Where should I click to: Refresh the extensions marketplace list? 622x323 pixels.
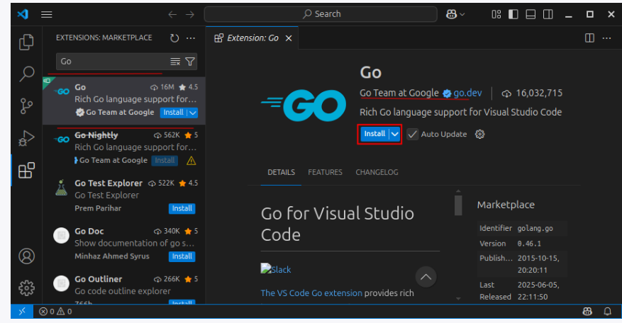[x=174, y=38]
